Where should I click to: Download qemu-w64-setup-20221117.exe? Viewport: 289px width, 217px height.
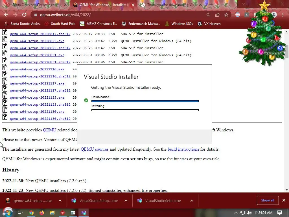(x=37, y=83)
